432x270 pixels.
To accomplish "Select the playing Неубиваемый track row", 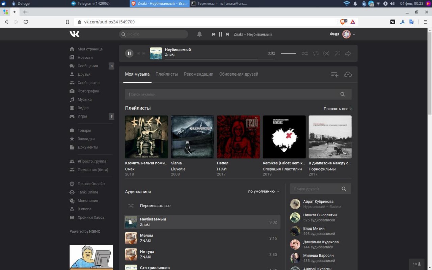I will 202,222.
